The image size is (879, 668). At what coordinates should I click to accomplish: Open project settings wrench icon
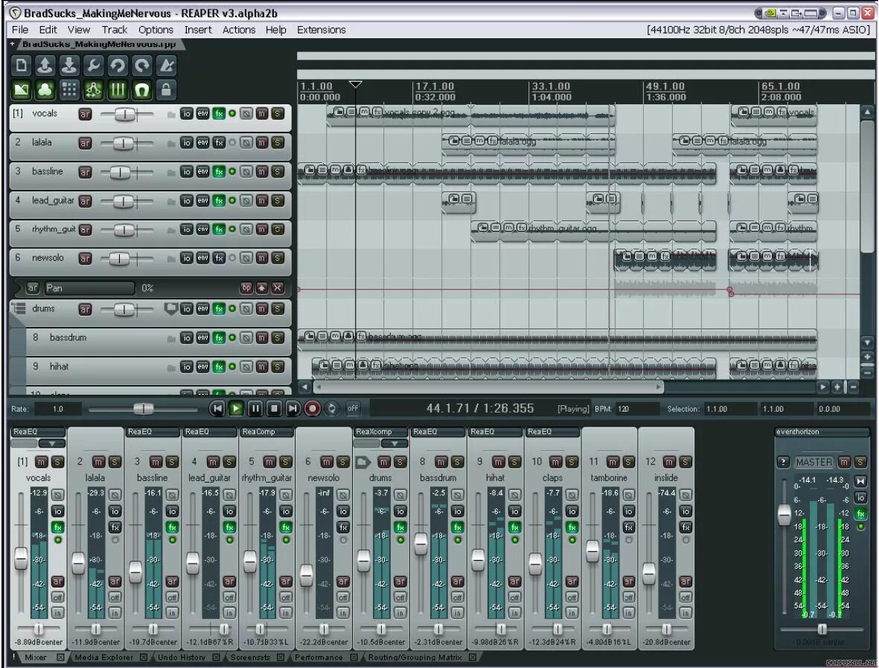pyautogui.click(x=93, y=66)
